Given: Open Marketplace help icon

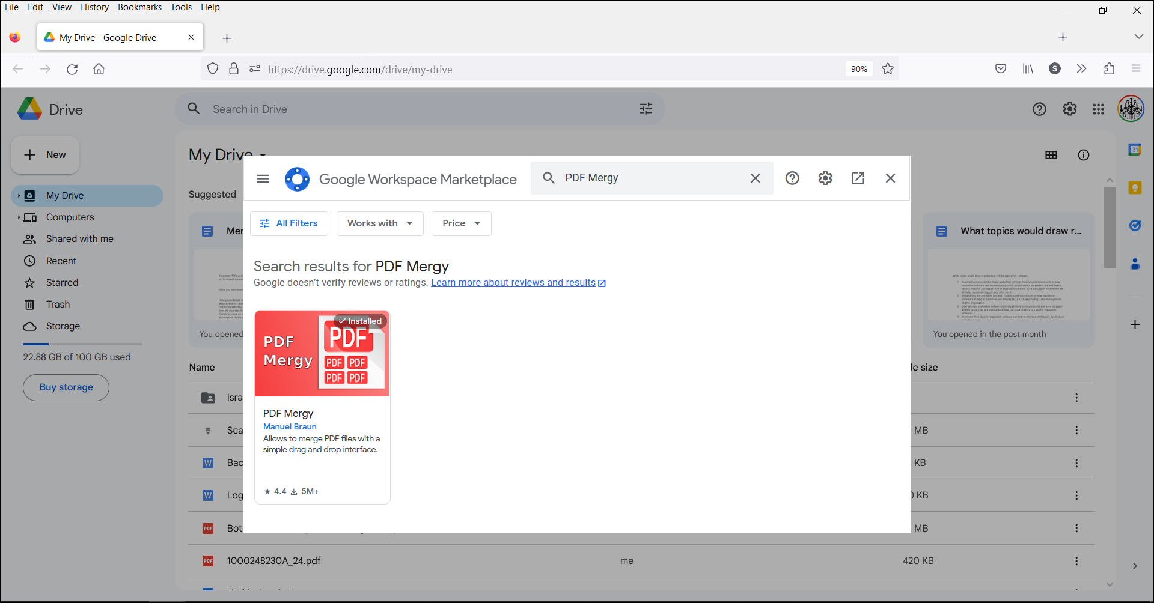Looking at the screenshot, I should (x=792, y=178).
